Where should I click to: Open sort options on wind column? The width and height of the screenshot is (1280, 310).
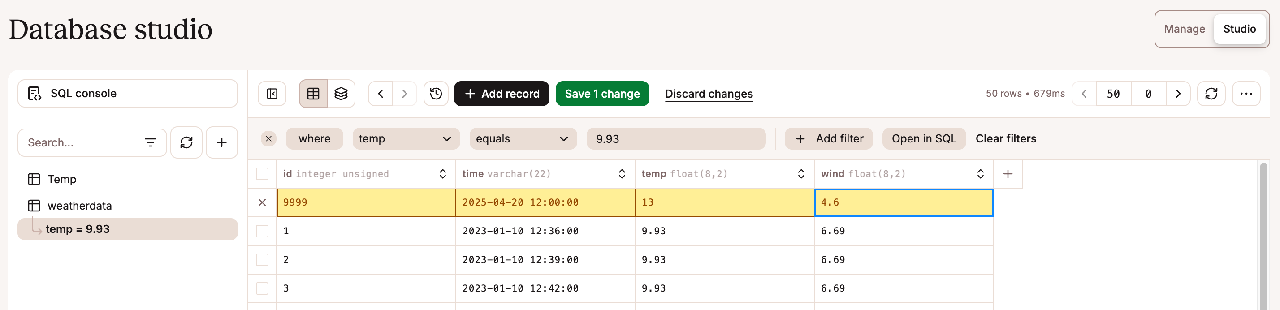[980, 174]
